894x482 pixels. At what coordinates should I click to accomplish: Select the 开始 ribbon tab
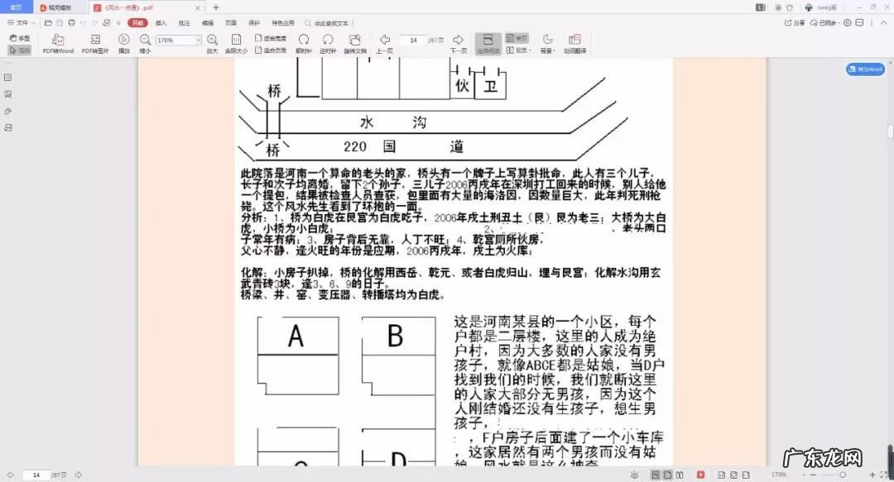[137, 23]
